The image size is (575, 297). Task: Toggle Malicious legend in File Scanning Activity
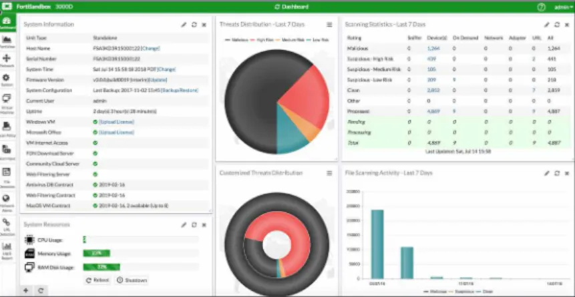pyautogui.click(x=434, y=292)
